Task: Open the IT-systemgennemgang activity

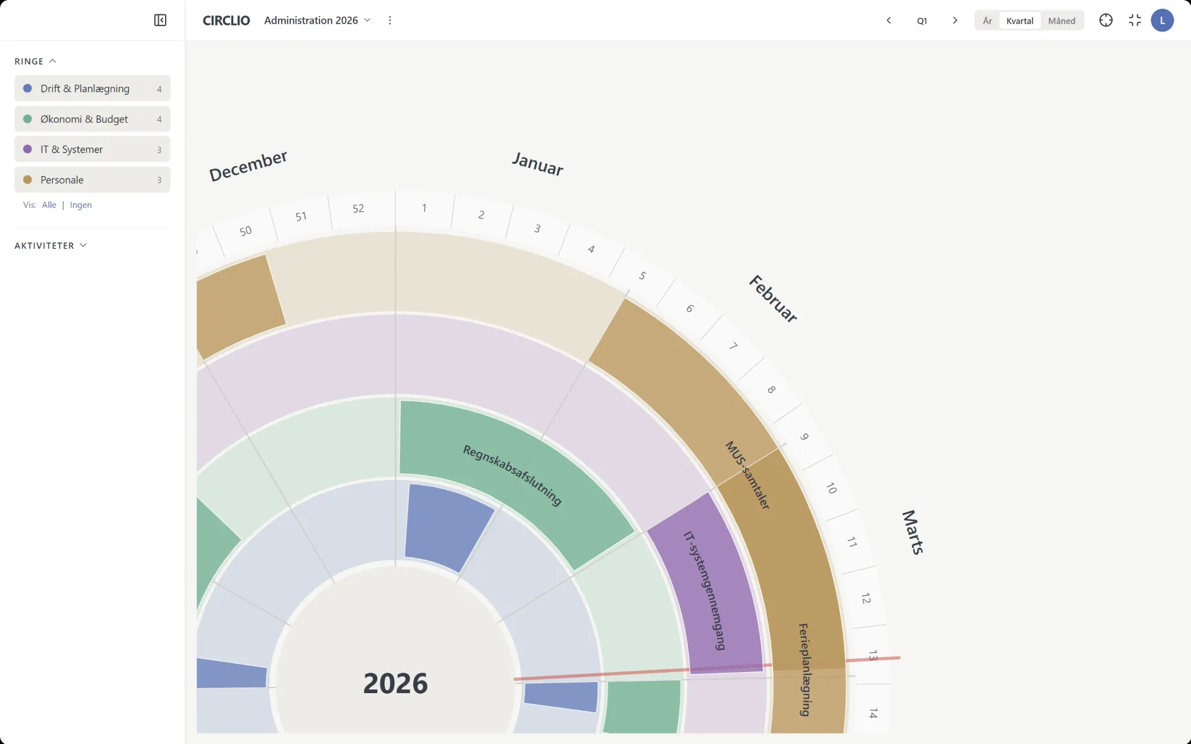Action: (x=705, y=589)
